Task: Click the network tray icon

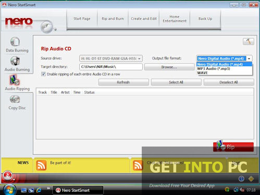Action: pos(236,190)
